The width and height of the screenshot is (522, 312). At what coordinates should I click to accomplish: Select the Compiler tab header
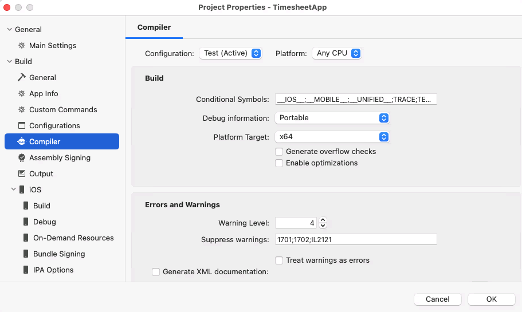tap(154, 27)
